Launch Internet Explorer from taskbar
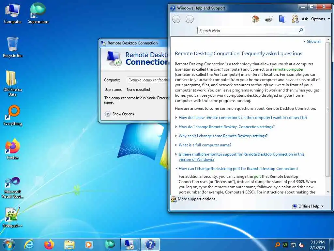The width and height of the screenshot is (334, 251). [29, 244]
